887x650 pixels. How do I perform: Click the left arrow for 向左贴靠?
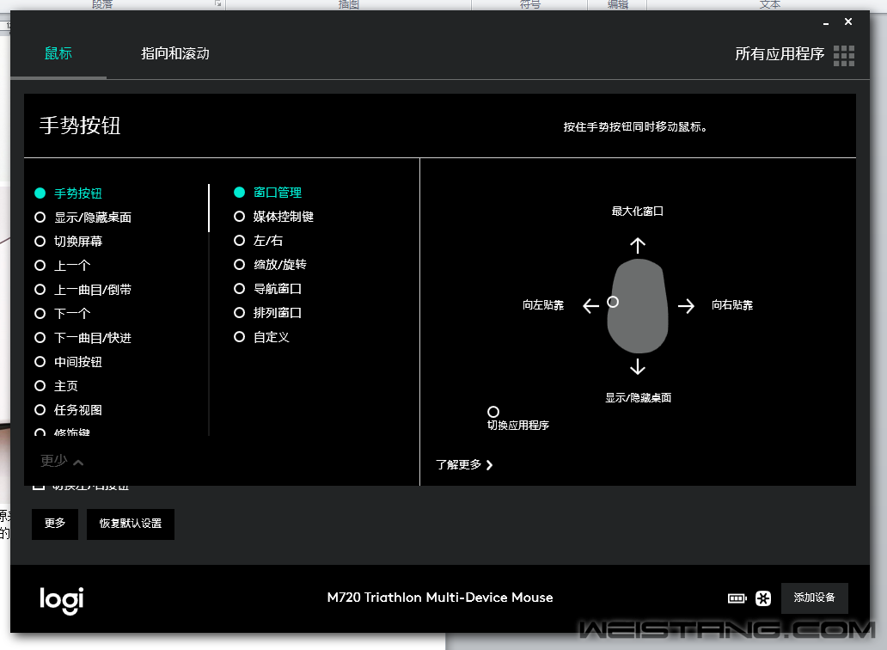[590, 306]
